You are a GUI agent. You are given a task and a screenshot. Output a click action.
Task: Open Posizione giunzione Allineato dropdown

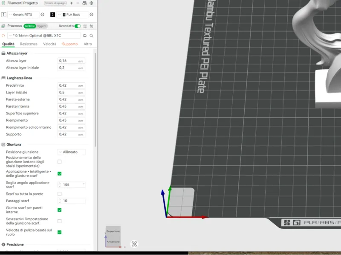pos(71,152)
